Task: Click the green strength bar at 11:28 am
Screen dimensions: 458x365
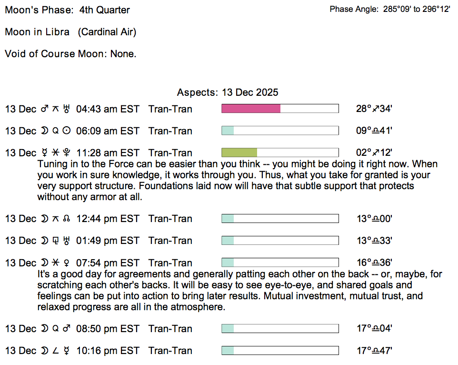Action: pyautogui.click(x=239, y=153)
